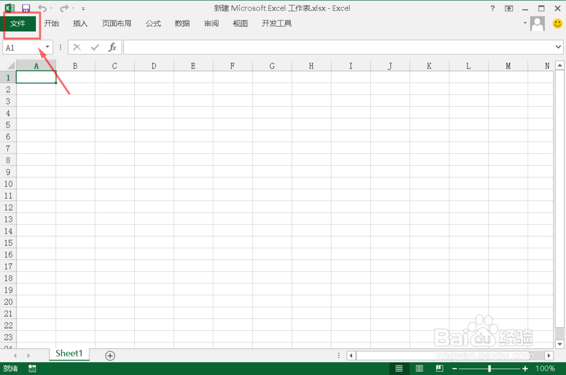
Task: Select column M header
Action: coord(508,66)
